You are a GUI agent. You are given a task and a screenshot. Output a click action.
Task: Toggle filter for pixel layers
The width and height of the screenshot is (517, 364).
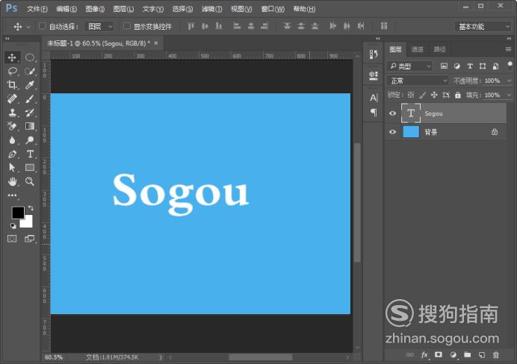click(x=444, y=66)
